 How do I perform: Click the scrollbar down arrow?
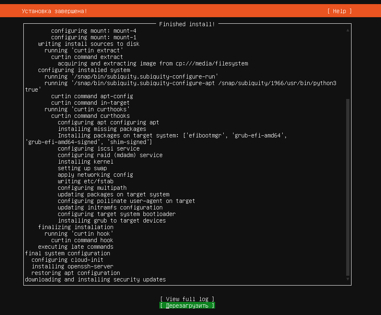point(348,279)
